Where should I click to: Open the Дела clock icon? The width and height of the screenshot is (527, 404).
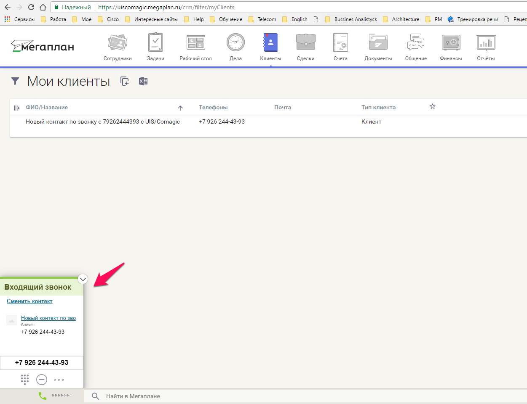[235, 43]
